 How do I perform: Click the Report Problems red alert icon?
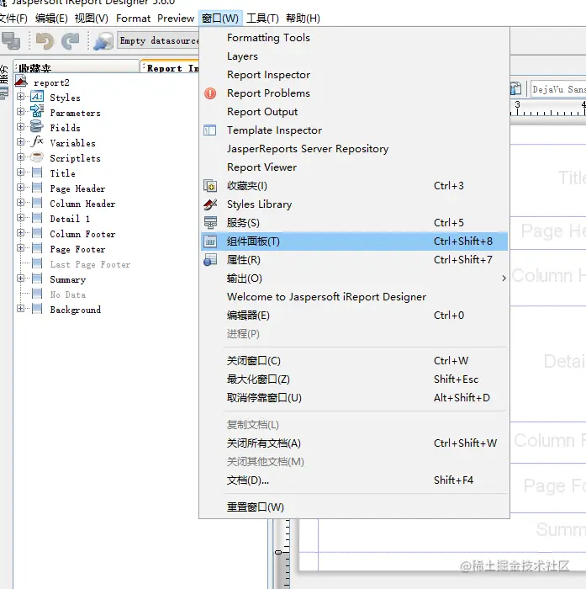(x=210, y=93)
